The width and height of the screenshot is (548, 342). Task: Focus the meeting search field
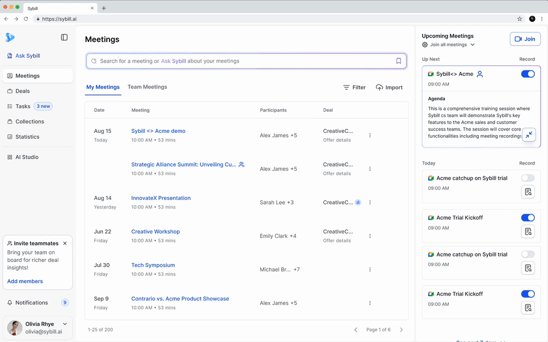point(246,61)
